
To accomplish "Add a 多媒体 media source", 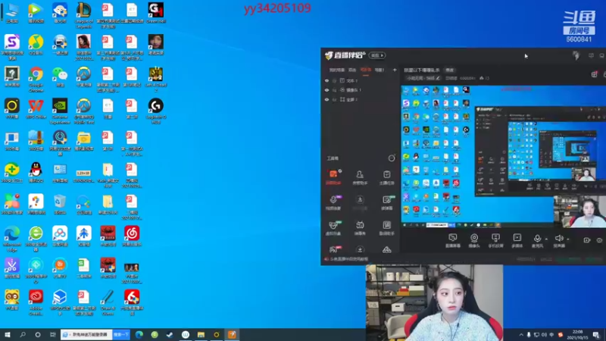I will (x=517, y=239).
